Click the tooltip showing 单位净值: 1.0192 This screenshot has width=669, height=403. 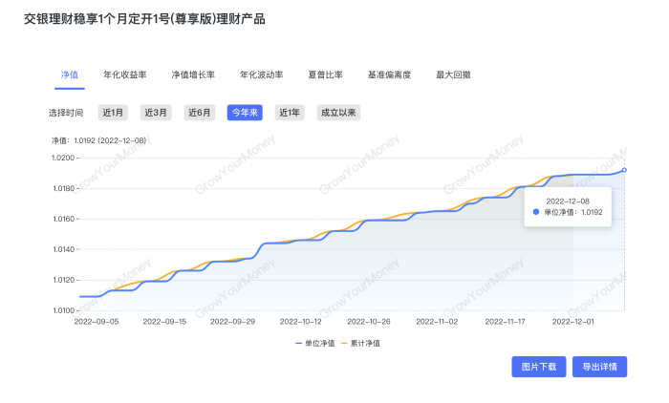568,207
